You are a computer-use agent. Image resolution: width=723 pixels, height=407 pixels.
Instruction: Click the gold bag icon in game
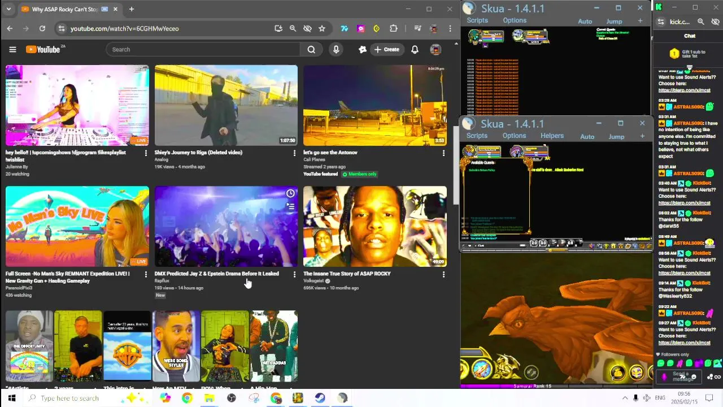coord(618,372)
